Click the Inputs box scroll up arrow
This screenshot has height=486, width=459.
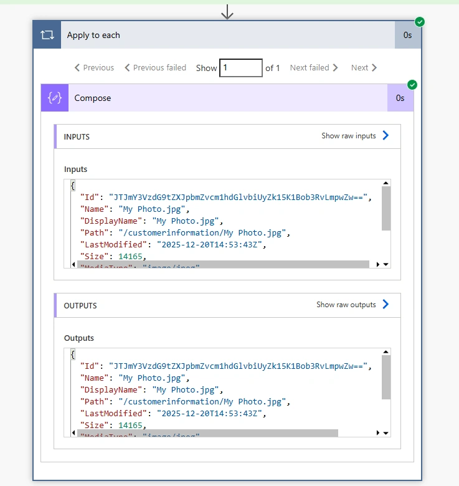(x=386, y=183)
